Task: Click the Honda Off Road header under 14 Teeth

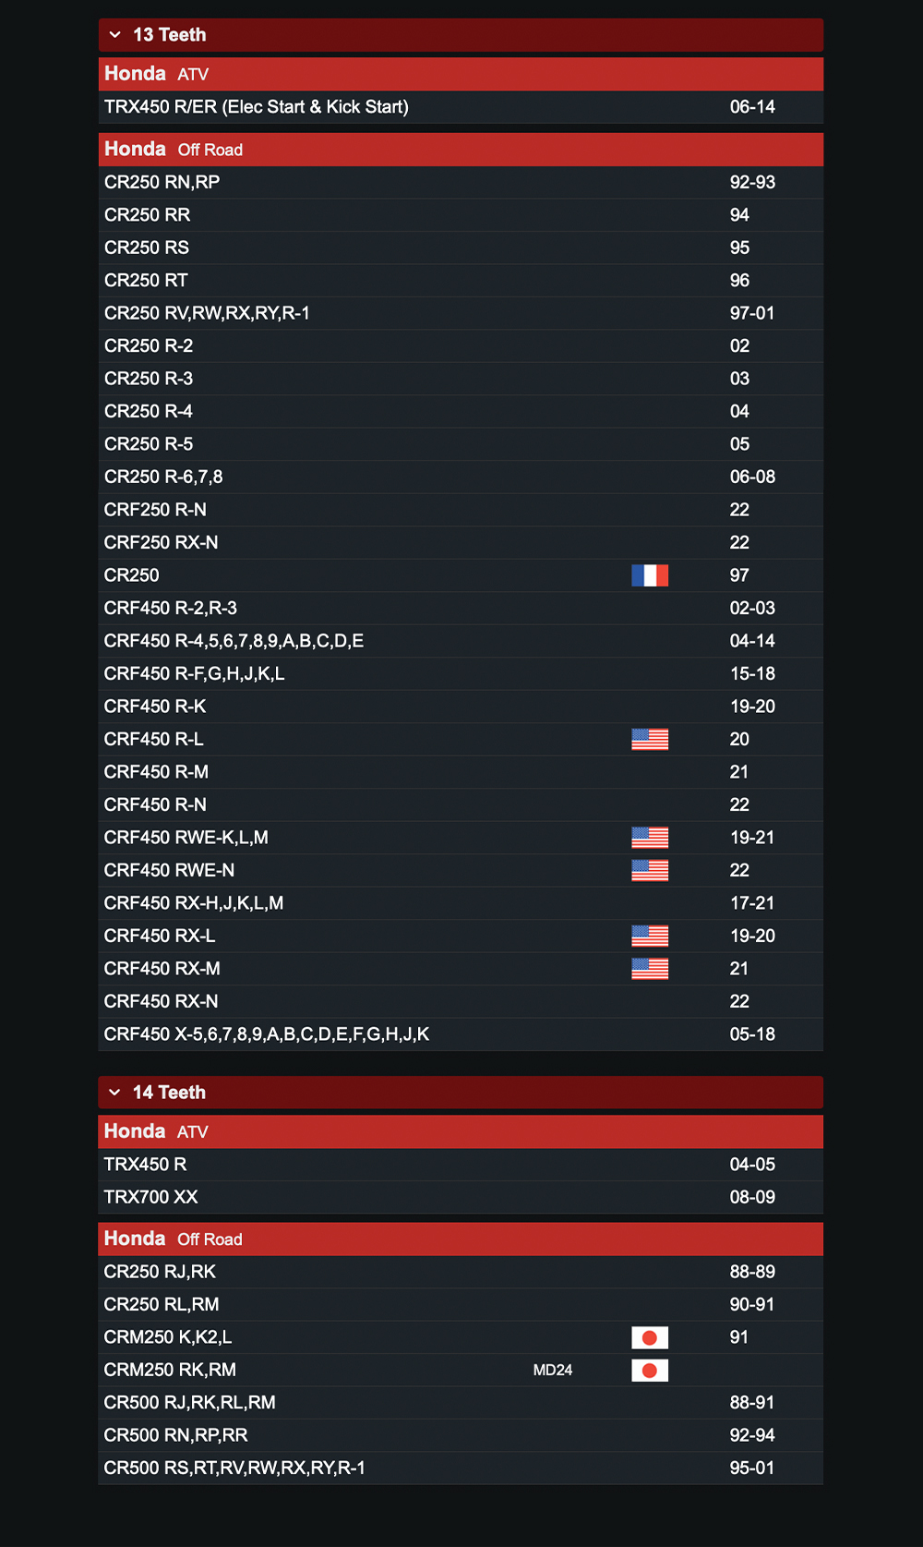Action: point(461,1239)
